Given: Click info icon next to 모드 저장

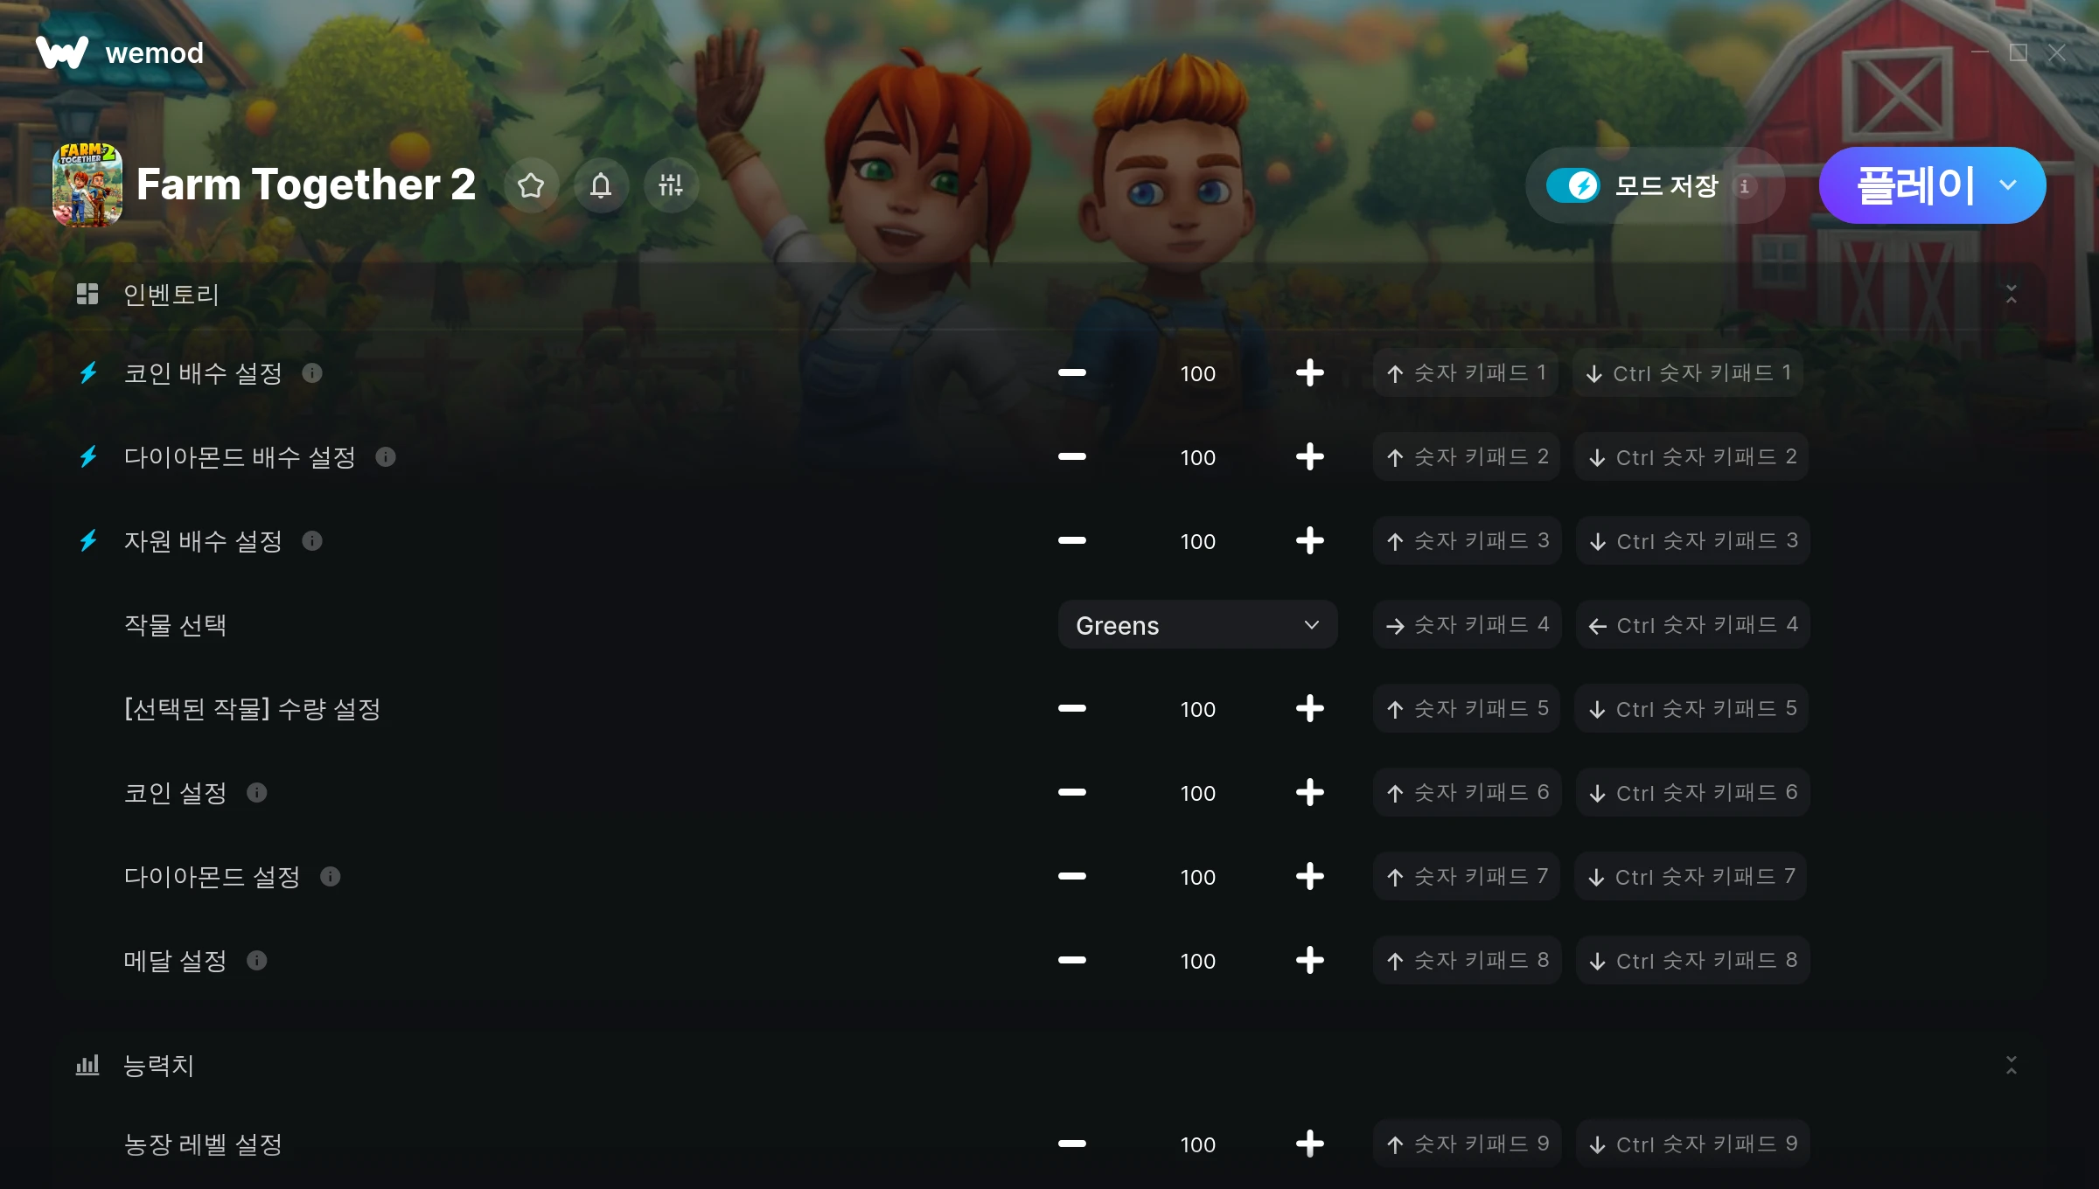Looking at the screenshot, I should click(1745, 186).
